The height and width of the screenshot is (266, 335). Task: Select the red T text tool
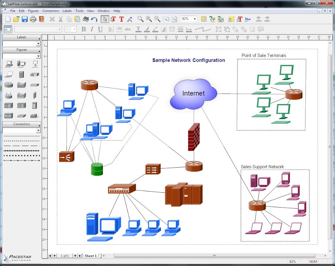[x=121, y=19]
